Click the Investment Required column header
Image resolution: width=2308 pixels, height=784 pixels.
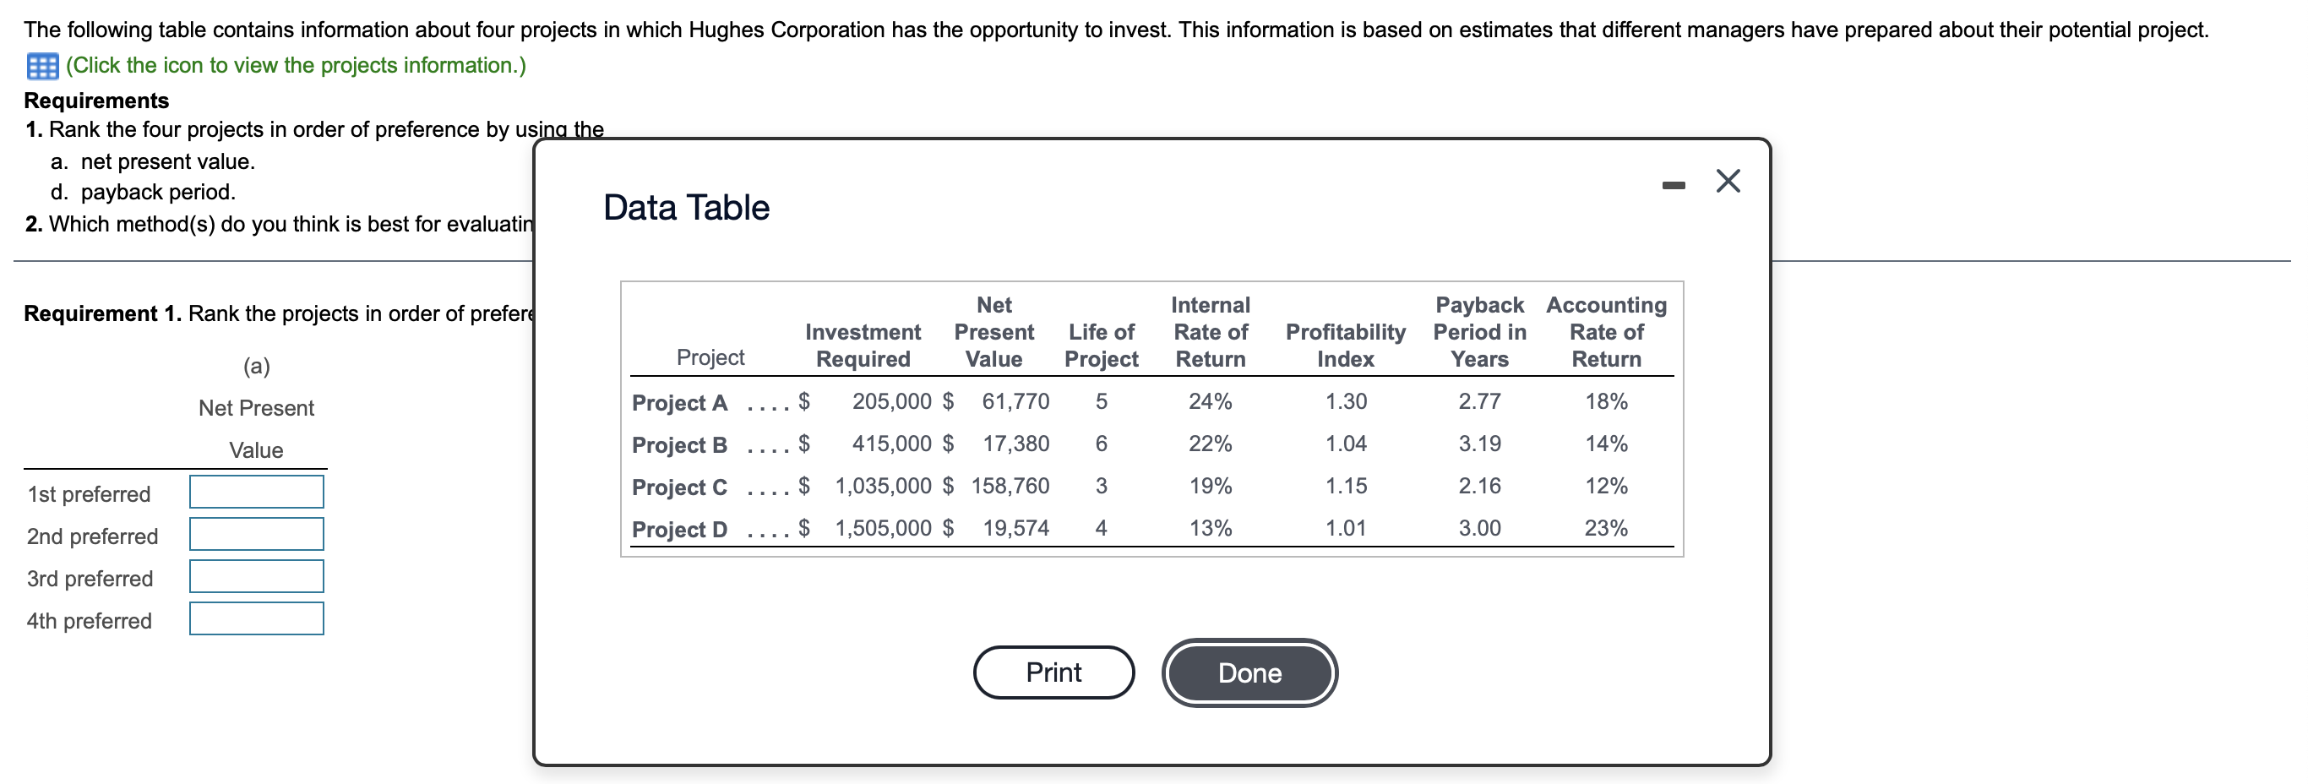863,345
